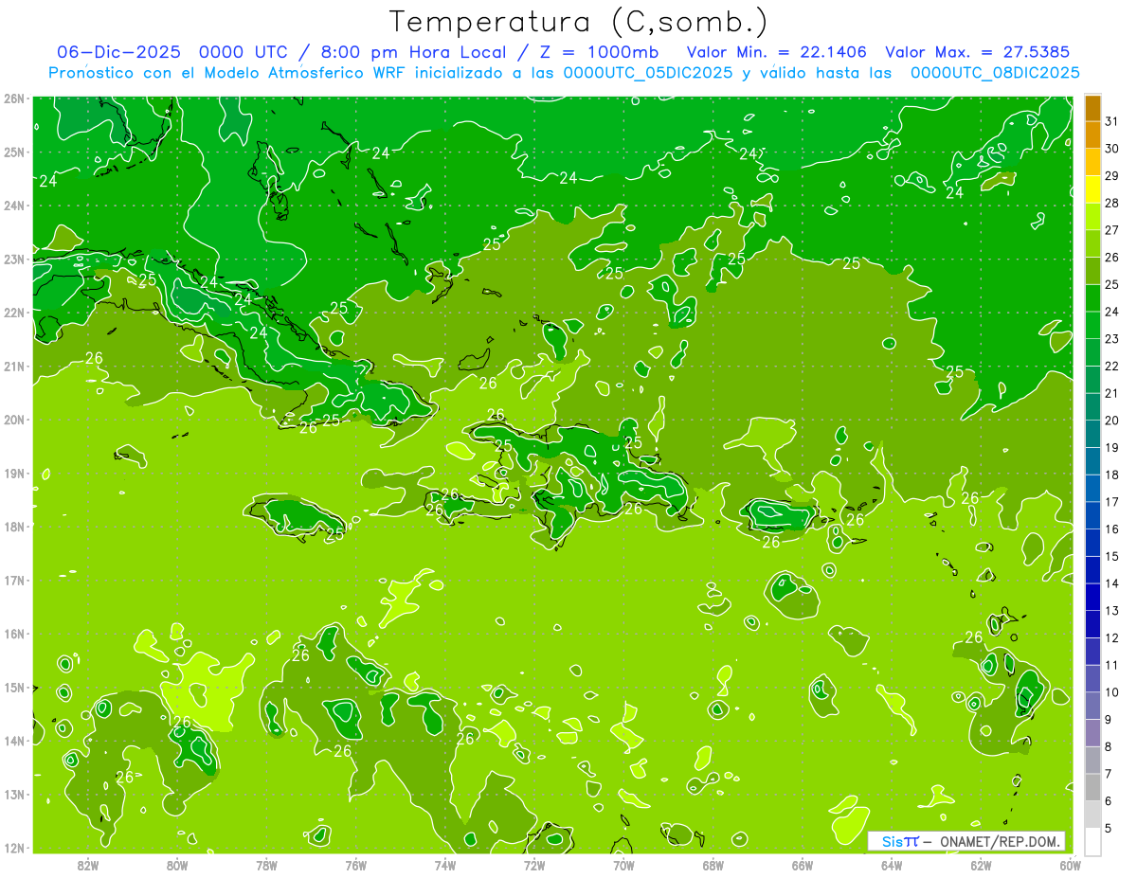Viewport: 1137px width, 878px height.
Task: Click the dark blue swatch between 13 and 14
Action: point(1092,597)
